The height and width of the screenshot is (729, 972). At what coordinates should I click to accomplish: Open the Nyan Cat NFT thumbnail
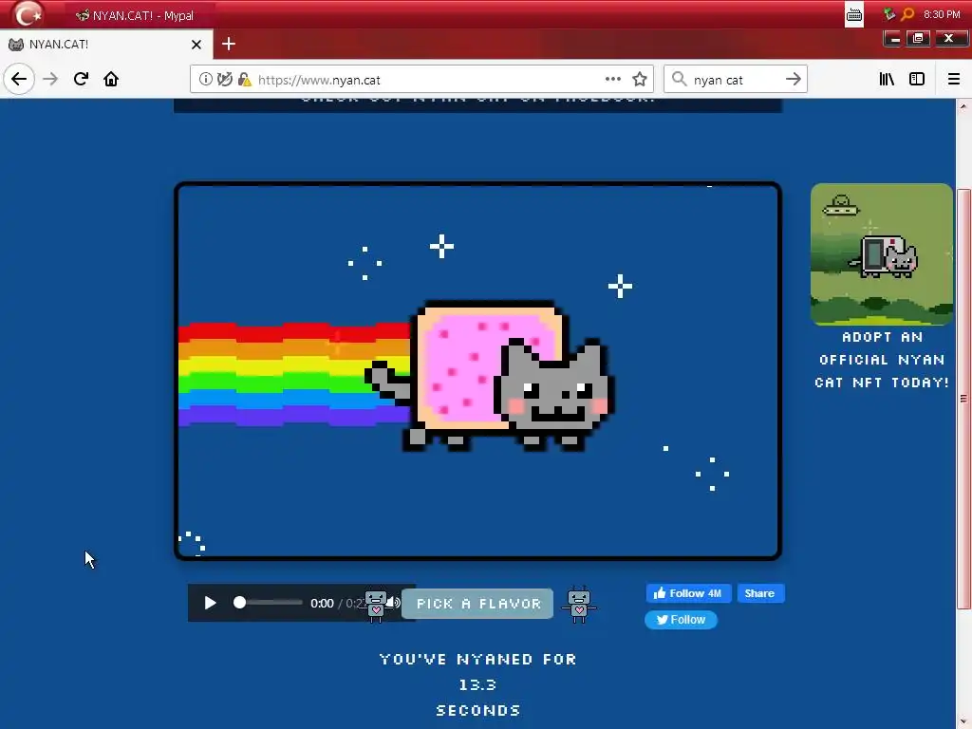882,254
